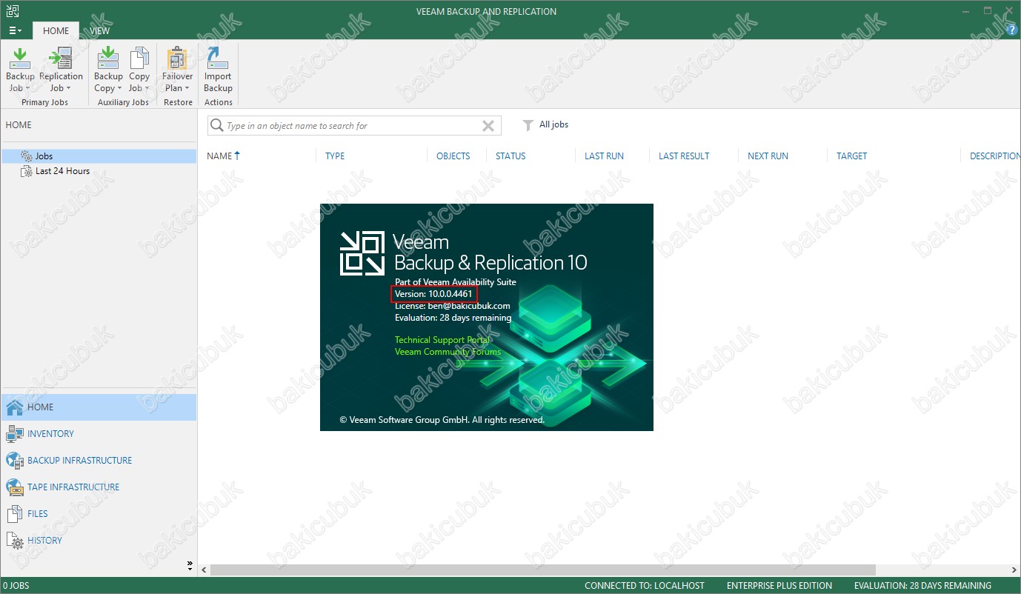Open the FILES view
Viewport: 1021px width, 594px height.
point(37,514)
